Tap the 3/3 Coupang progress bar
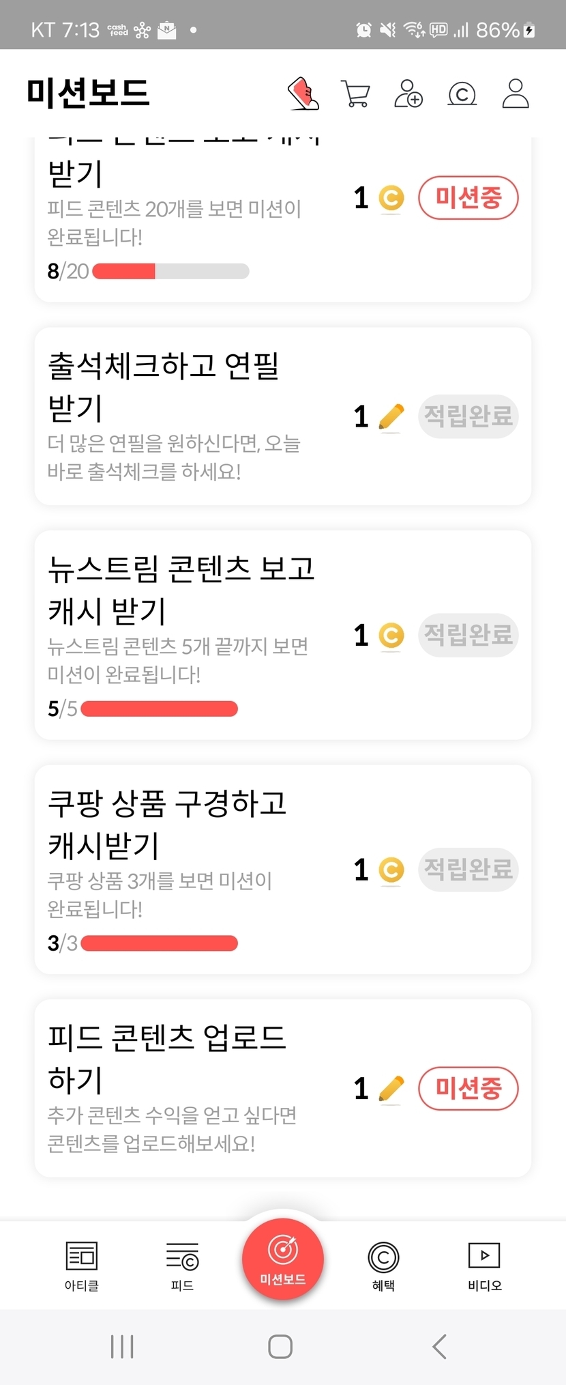Screen dimensions: 566x1385 pos(159,943)
